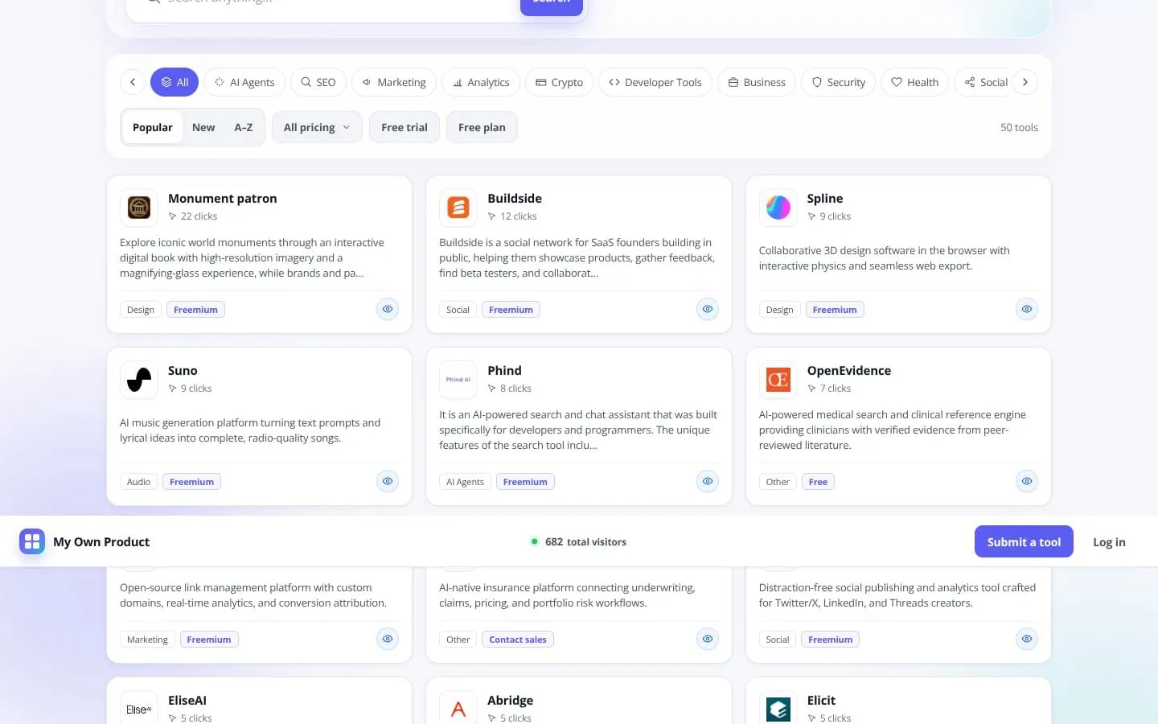Viewport: 1158px width, 724px height.
Task: Preview the Phind card via eye icon
Action: [x=708, y=481]
